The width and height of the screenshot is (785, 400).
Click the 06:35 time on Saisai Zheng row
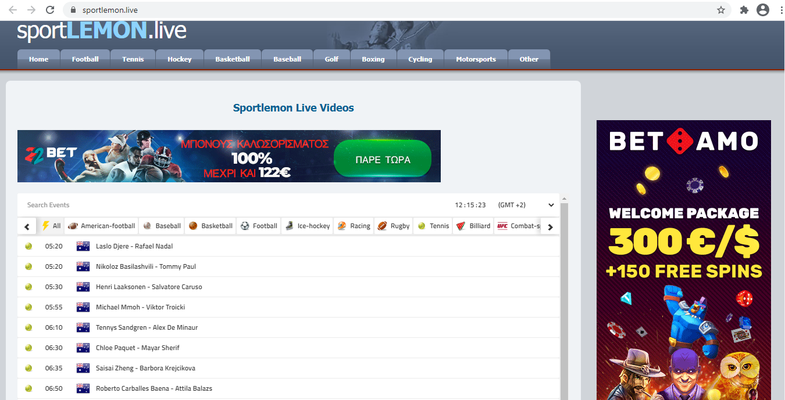[x=53, y=368]
